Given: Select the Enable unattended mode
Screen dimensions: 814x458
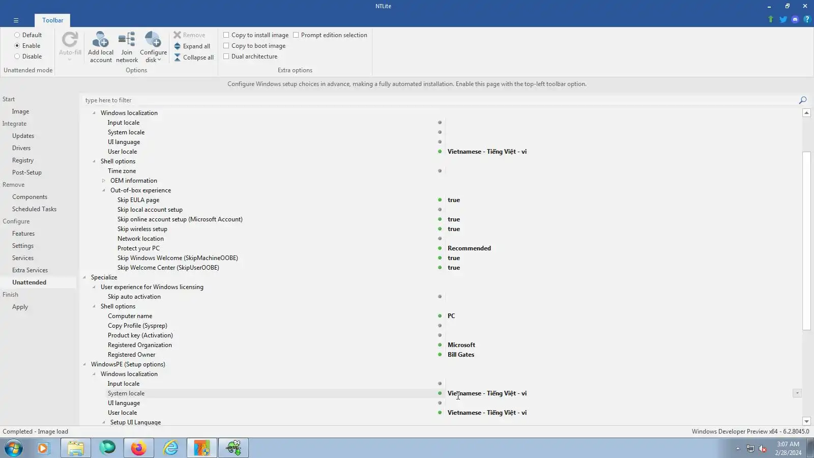Looking at the screenshot, I should 17,46.
